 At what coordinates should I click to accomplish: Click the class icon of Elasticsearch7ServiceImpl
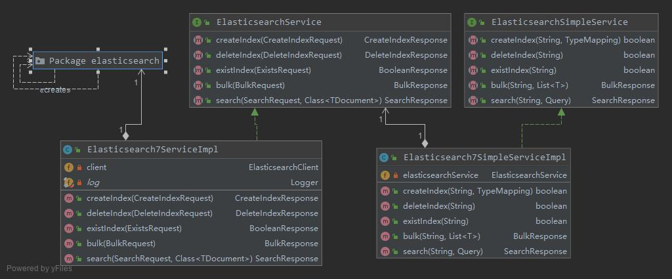(x=68, y=150)
